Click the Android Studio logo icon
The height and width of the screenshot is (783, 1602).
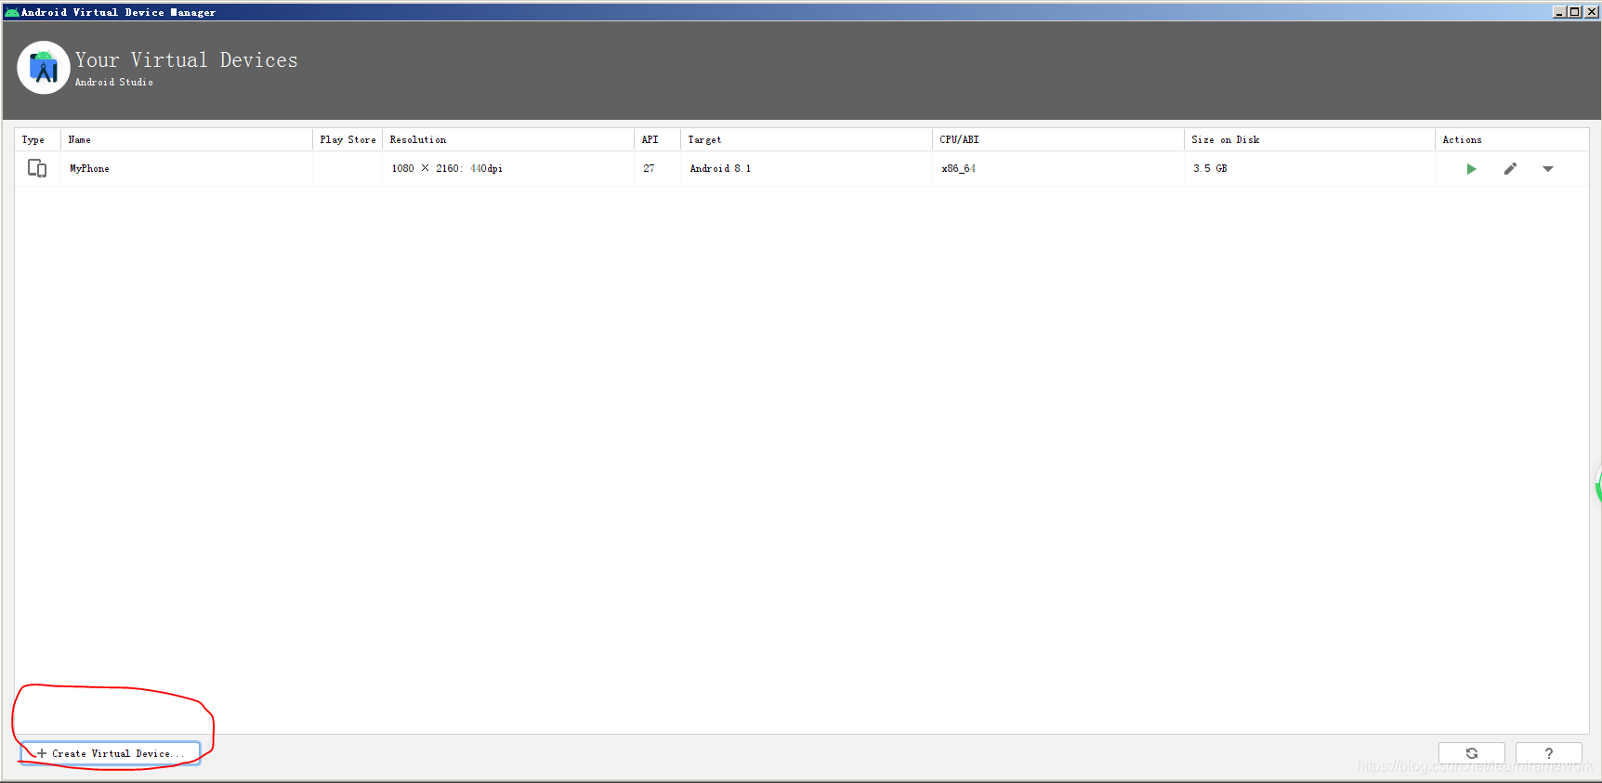click(x=44, y=68)
